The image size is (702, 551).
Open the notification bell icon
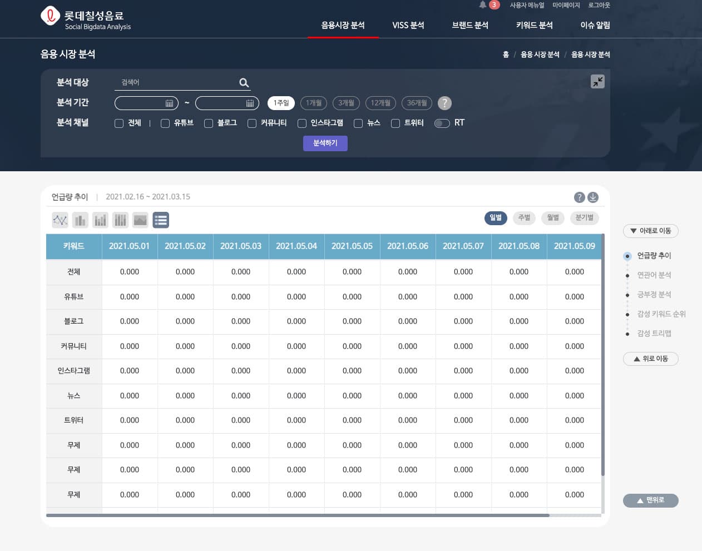click(x=483, y=5)
